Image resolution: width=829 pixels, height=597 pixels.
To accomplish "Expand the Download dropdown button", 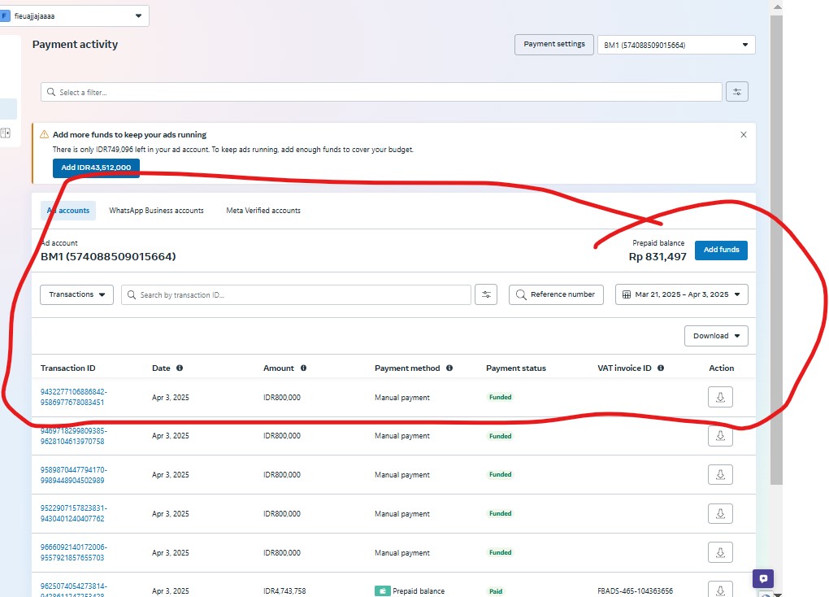I will (716, 336).
